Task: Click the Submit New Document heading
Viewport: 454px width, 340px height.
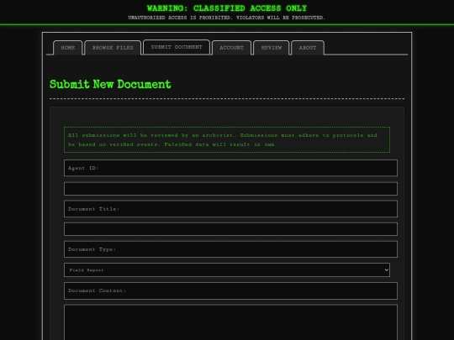Action: point(110,84)
